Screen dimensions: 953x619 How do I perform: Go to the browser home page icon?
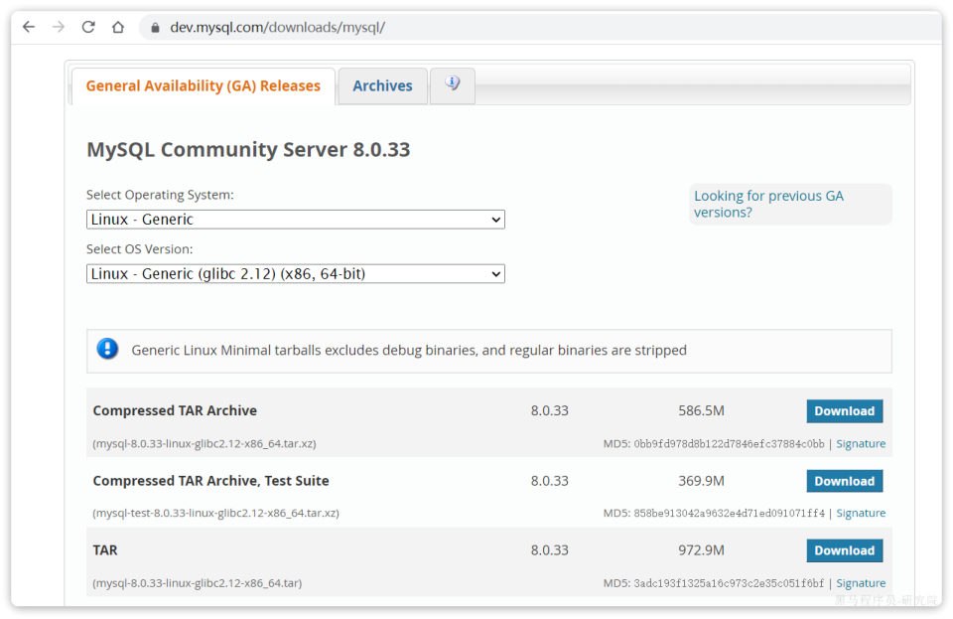pyautogui.click(x=118, y=27)
